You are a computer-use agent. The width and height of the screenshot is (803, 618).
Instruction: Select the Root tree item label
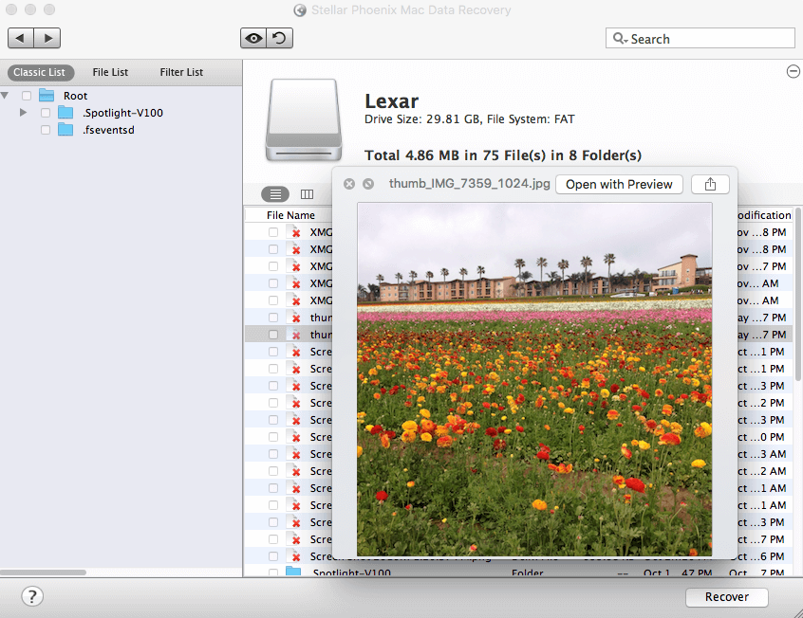pos(75,96)
